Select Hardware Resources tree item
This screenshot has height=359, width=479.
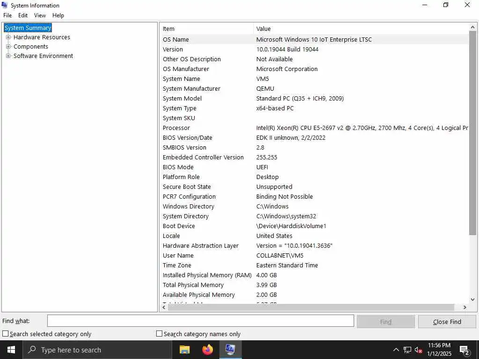pyautogui.click(x=42, y=37)
